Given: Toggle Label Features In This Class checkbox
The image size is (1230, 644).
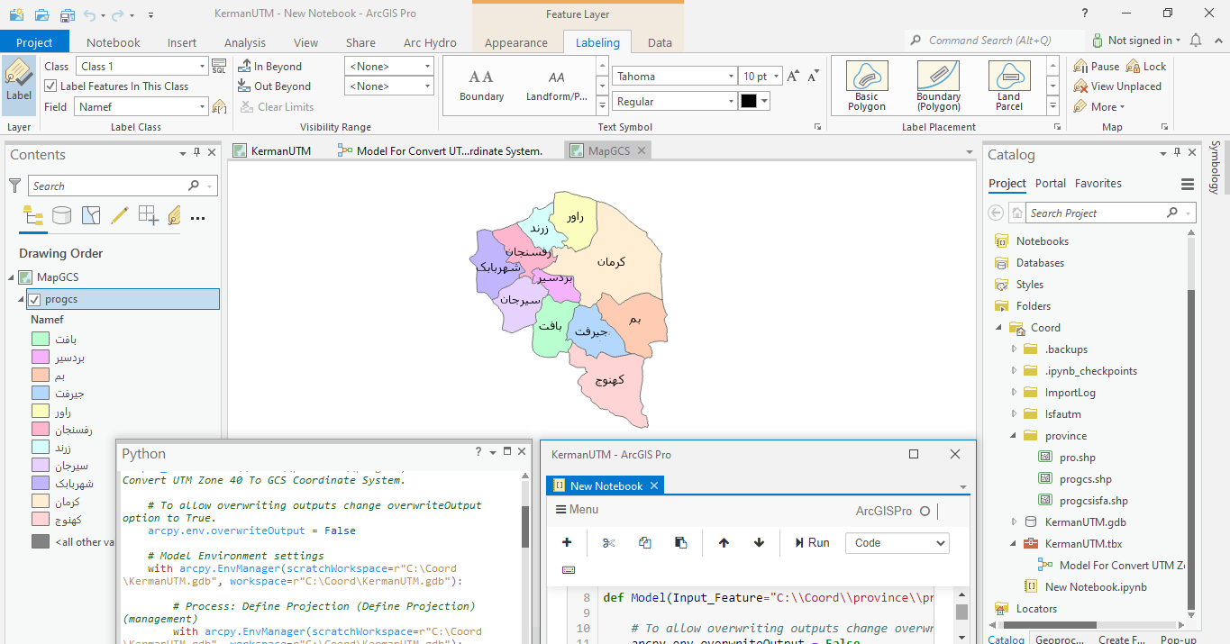Looking at the screenshot, I should (50, 86).
